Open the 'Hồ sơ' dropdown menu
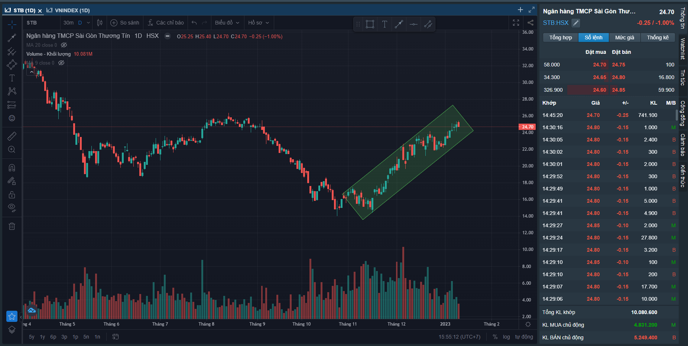Screen dimensions: 688x346 click(259, 23)
